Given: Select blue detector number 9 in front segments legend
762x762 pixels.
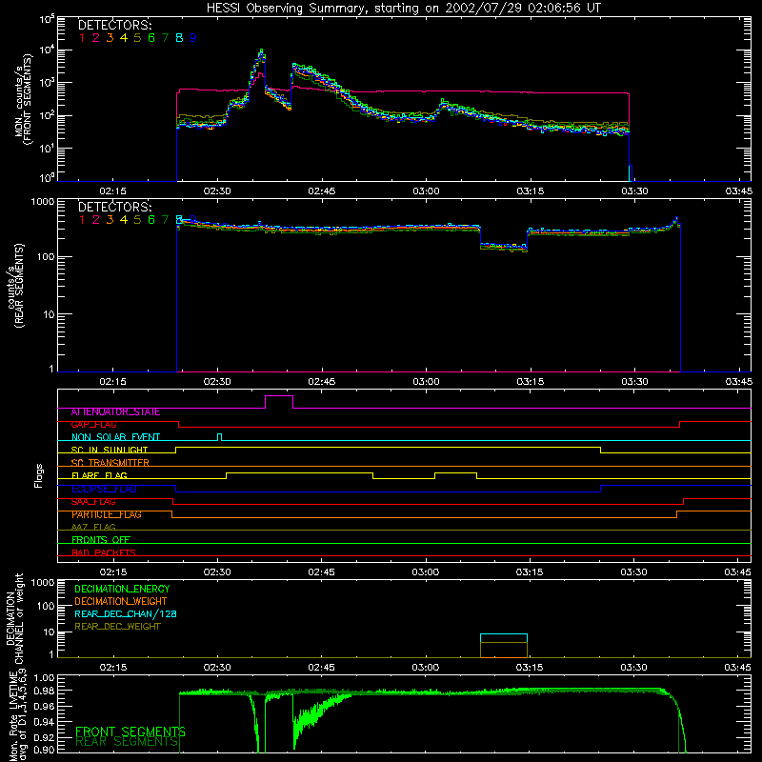Looking at the screenshot, I should (193, 38).
